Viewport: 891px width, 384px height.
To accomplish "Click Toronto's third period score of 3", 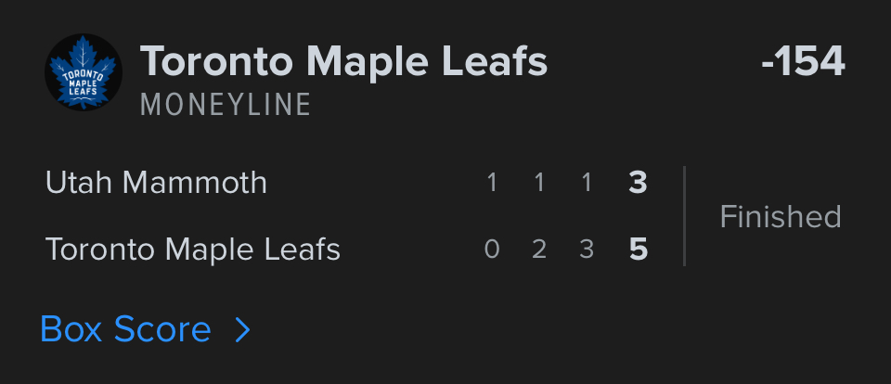I will (587, 250).
